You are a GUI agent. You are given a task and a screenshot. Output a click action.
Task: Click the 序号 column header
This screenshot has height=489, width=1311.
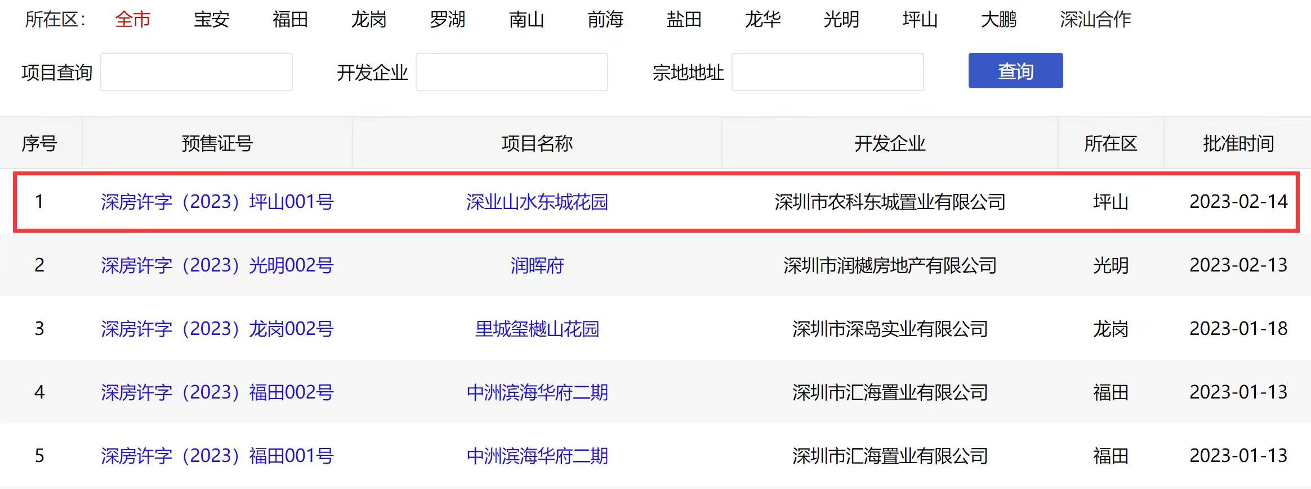tap(39, 144)
